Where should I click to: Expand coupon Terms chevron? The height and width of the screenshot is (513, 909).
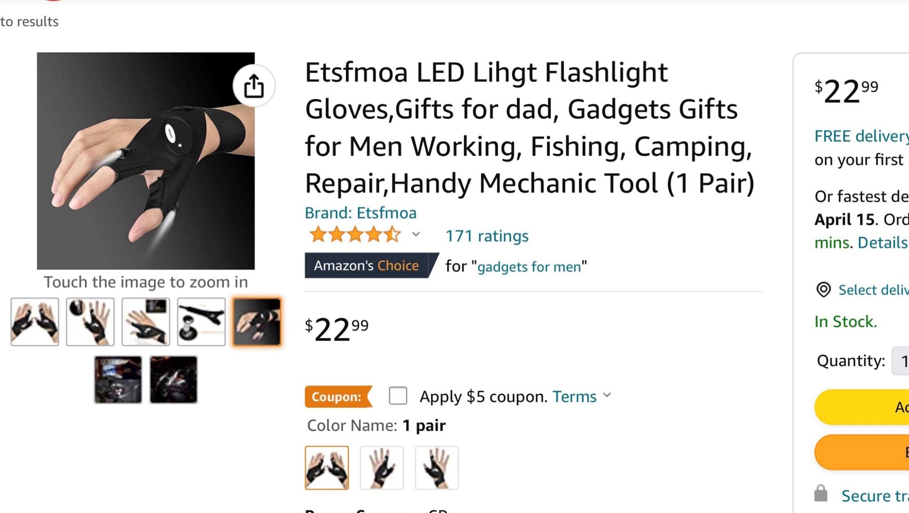pos(607,395)
